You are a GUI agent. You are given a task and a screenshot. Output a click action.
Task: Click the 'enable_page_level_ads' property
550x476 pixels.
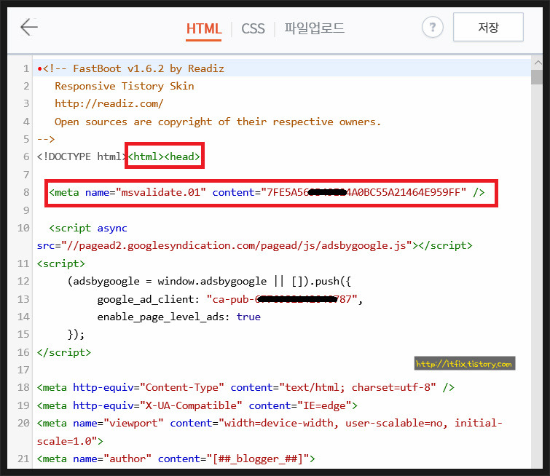[x=161, y=317]
